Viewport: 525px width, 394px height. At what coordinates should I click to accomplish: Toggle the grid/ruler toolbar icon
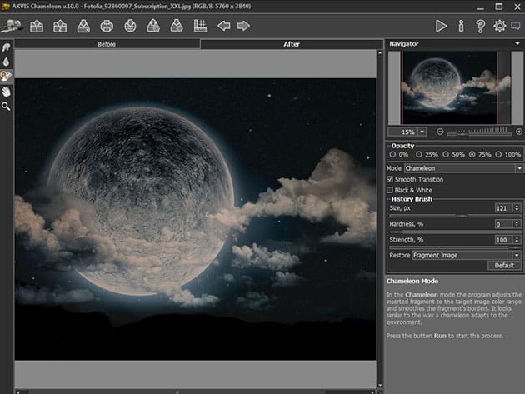coord(200,26)
